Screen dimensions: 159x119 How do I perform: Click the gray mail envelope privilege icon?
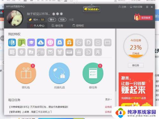50,52
